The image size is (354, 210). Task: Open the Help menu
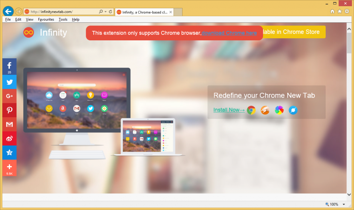pos(76,19)
